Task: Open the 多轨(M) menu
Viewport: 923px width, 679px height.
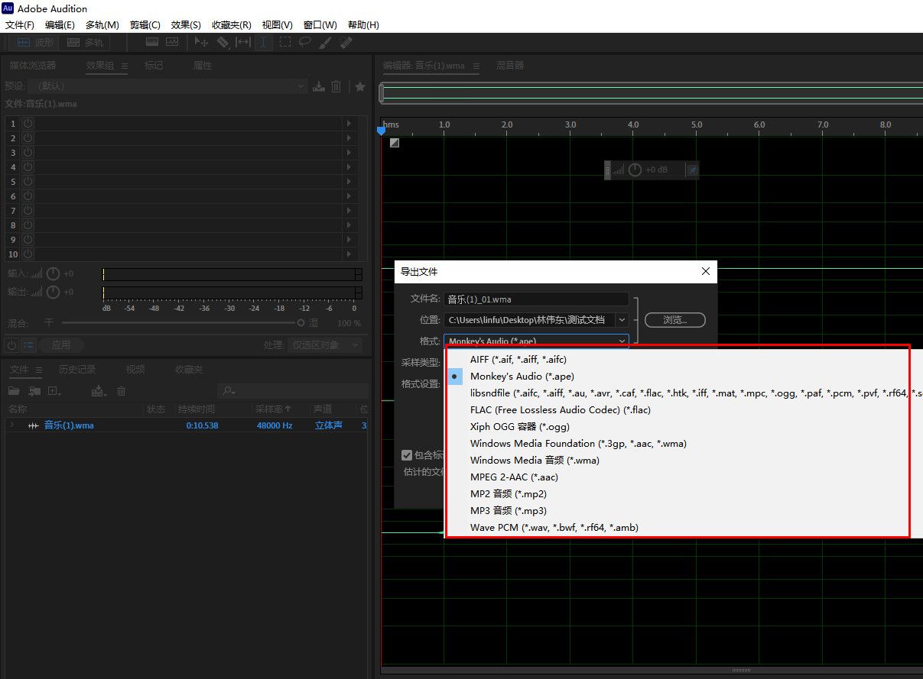Action: 102,25
